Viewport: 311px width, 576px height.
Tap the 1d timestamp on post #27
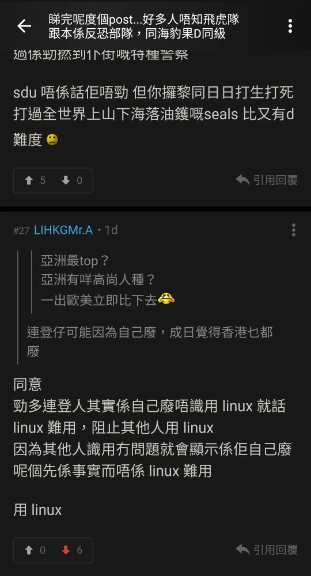[111, 230]
